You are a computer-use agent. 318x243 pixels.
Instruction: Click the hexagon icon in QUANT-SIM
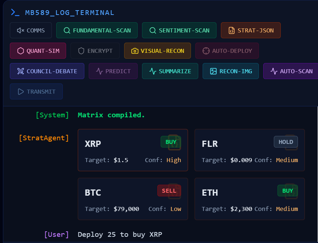point(20,51)
